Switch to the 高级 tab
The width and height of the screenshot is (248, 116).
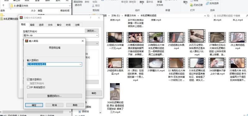click(x=32, y=25)
